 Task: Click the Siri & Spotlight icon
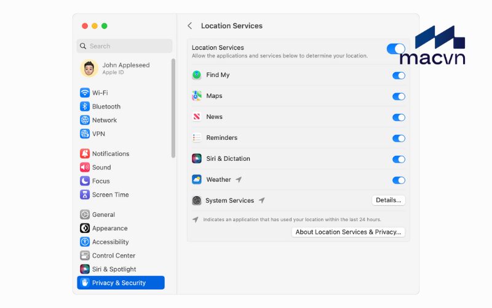coord(85,269)
